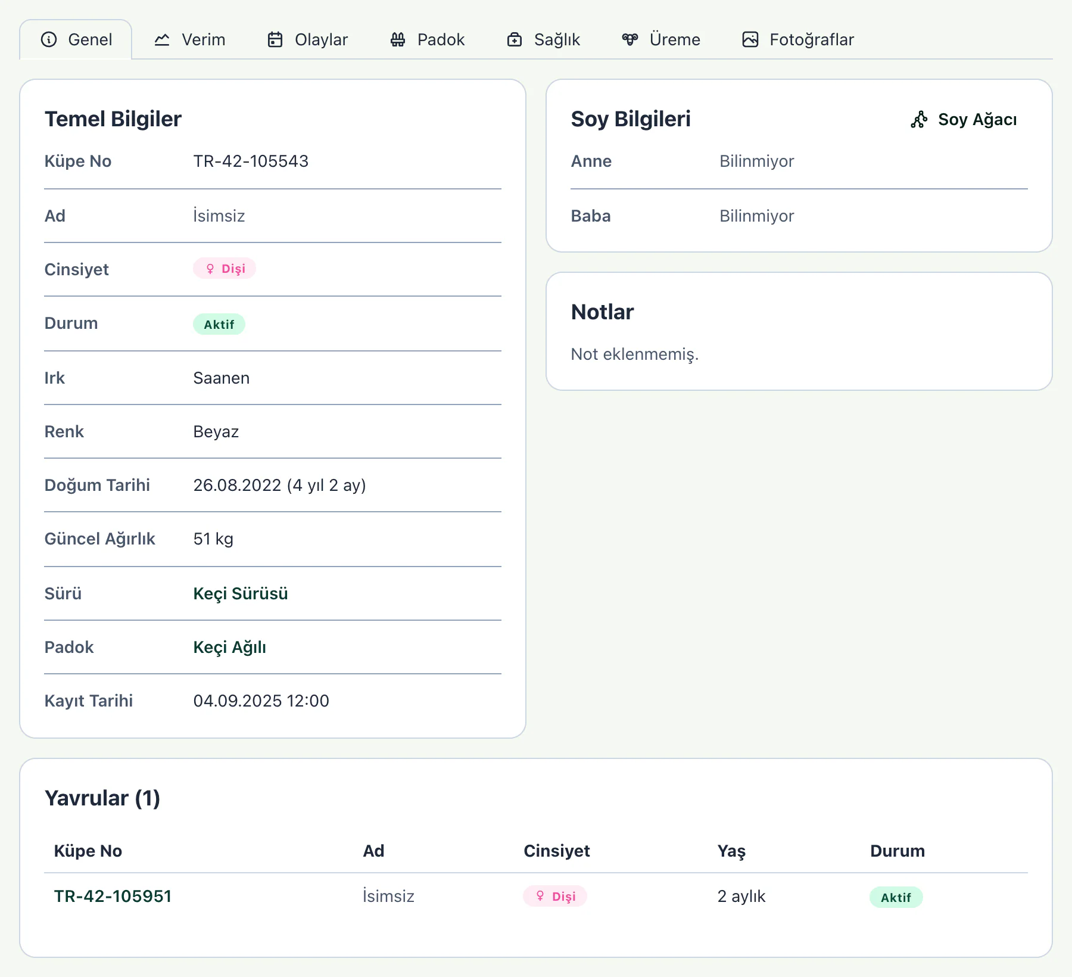The height and width of the screenshot is (977, 1072).
Task: Click the color value Beyaz
Action: pos(216,431)
